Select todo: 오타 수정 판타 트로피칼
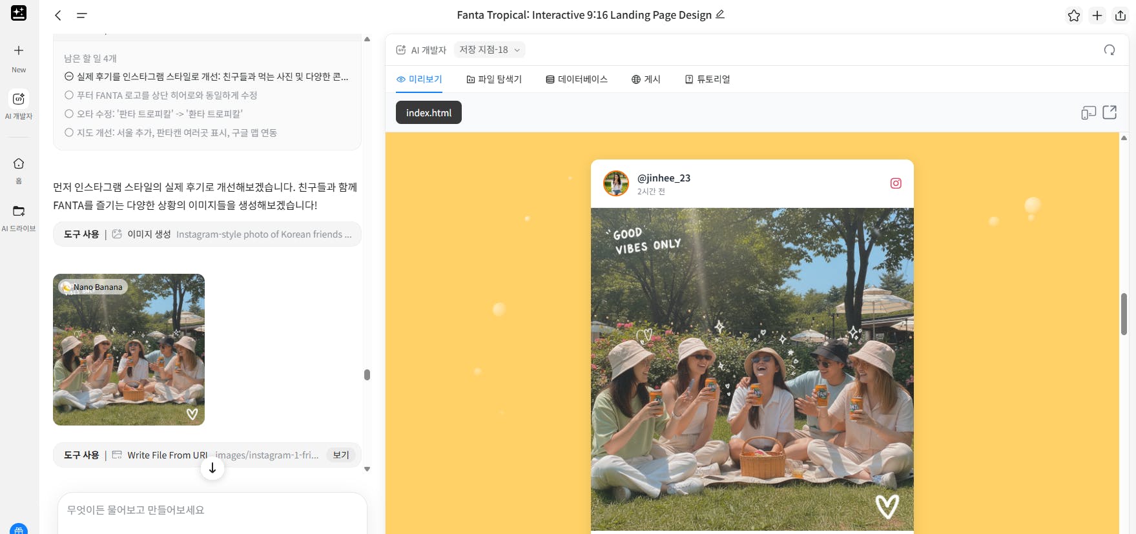The width and height of the screenshot is (1136, 534). click(x=154, y=114)
